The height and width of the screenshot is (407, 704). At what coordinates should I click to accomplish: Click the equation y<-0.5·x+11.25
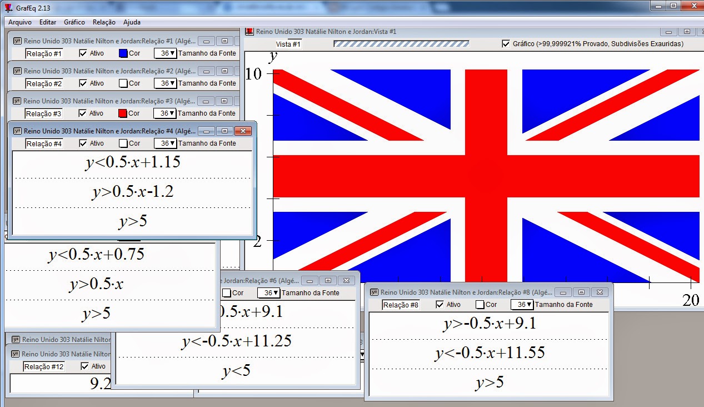[237, 341]
